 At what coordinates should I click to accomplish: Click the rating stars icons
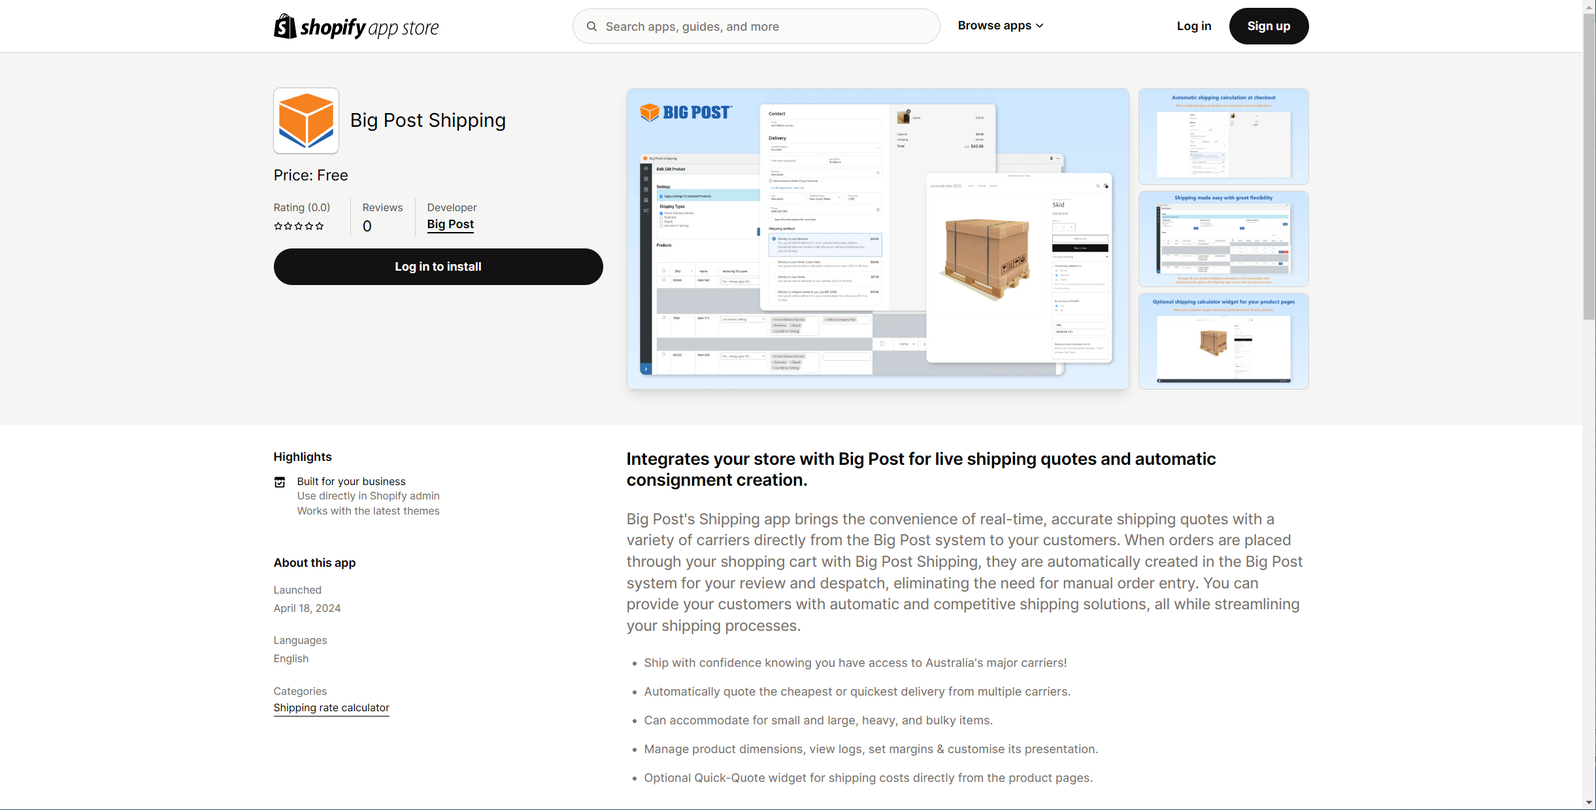[299, 226]
